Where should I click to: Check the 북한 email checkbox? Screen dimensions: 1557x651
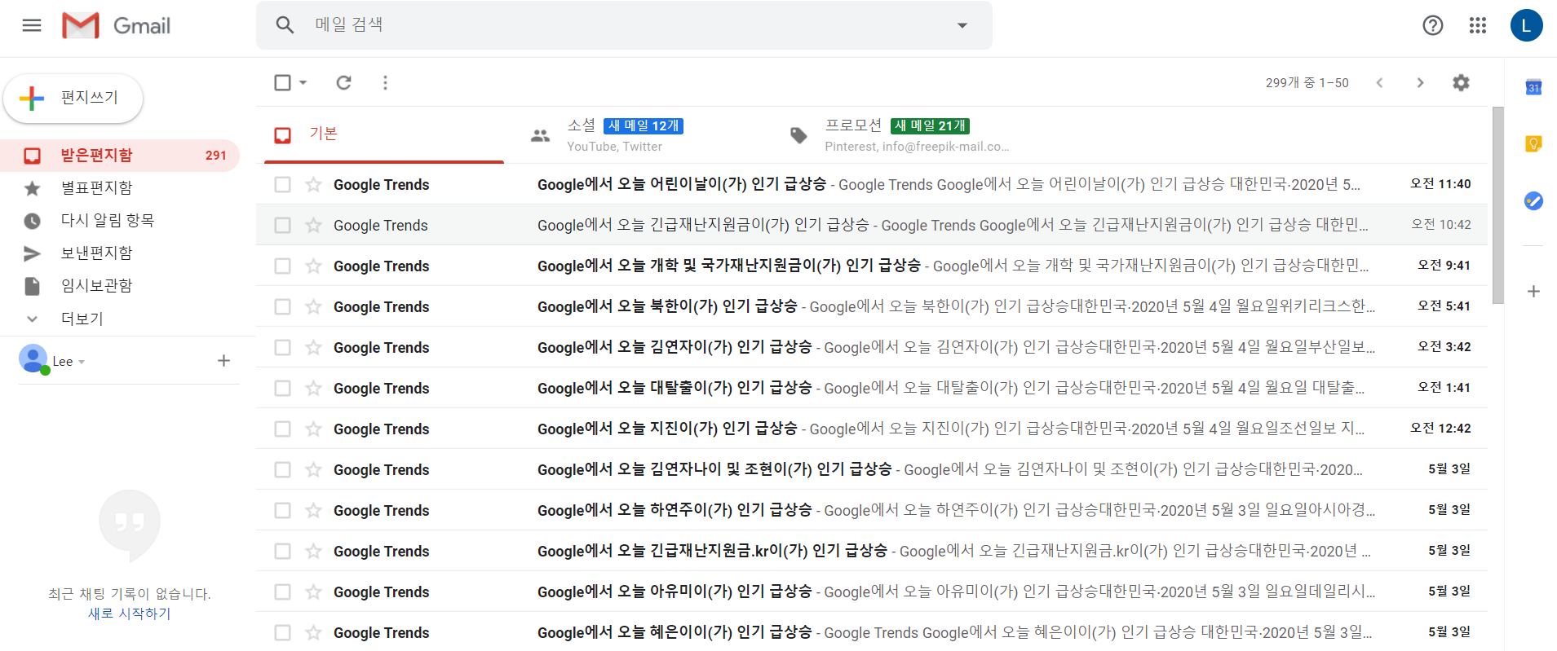(x=283, y=306)
